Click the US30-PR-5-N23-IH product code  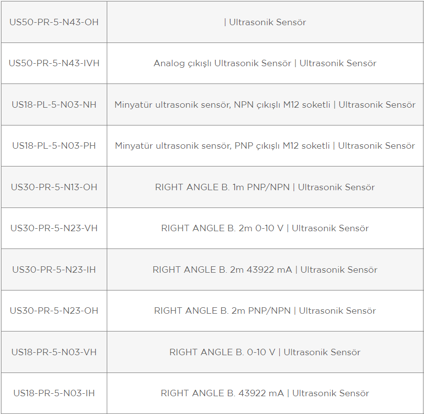tap(54, 270)
